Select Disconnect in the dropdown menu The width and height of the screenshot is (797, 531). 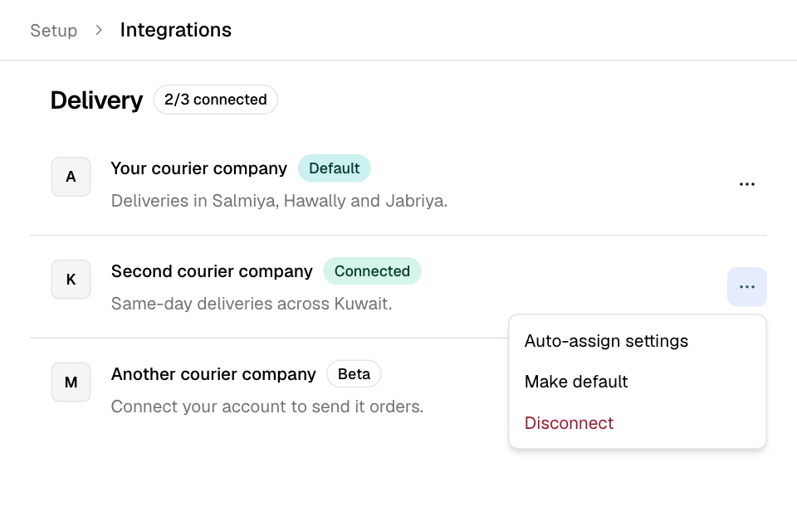(x=638, y=423)
